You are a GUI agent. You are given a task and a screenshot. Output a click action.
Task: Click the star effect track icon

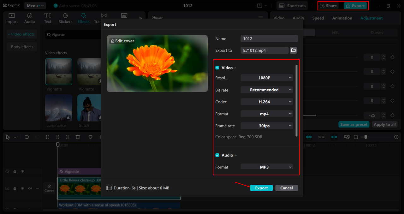(x=7, y=171)
